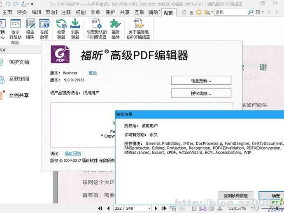The height and width of the screenshot is (213, 284).
Task: Open the 转换 ribbon tab
Action: (x=22, y=12)
